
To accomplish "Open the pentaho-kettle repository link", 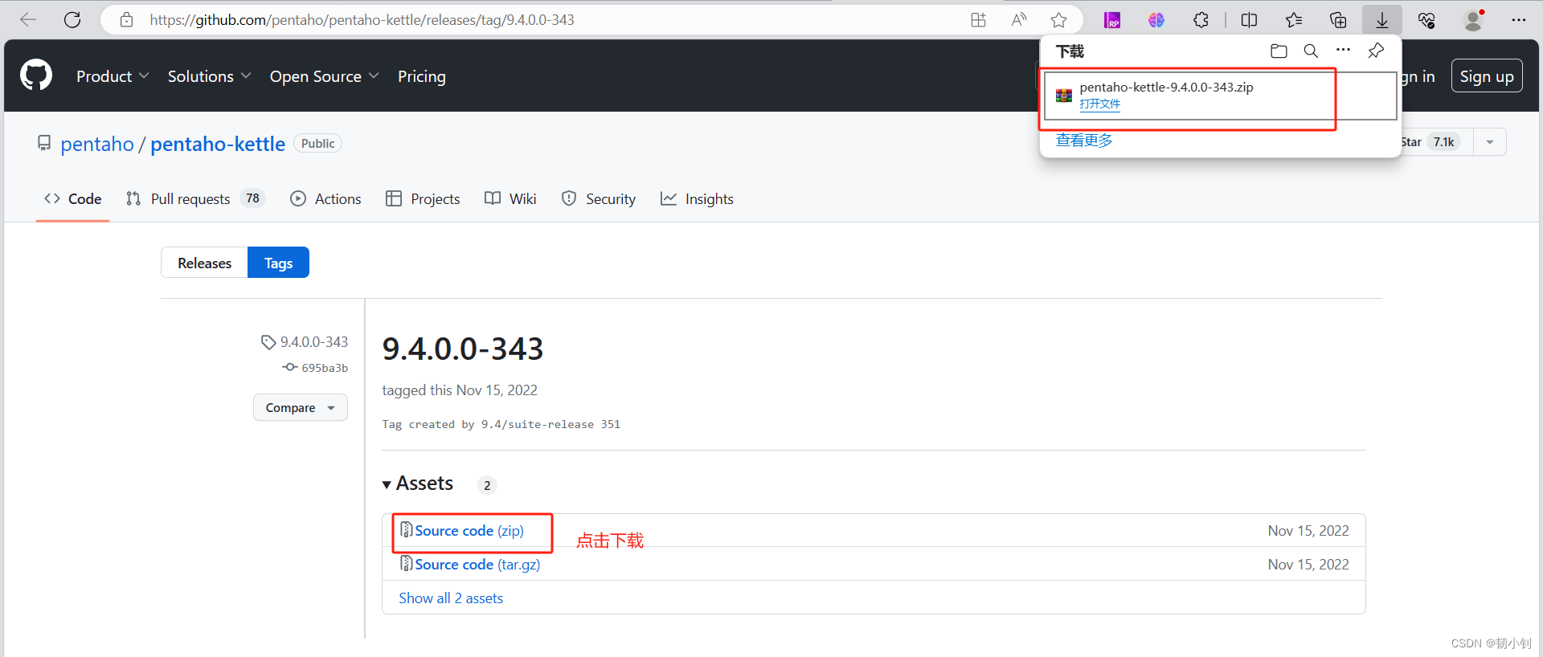I will (x=218, y=144).
